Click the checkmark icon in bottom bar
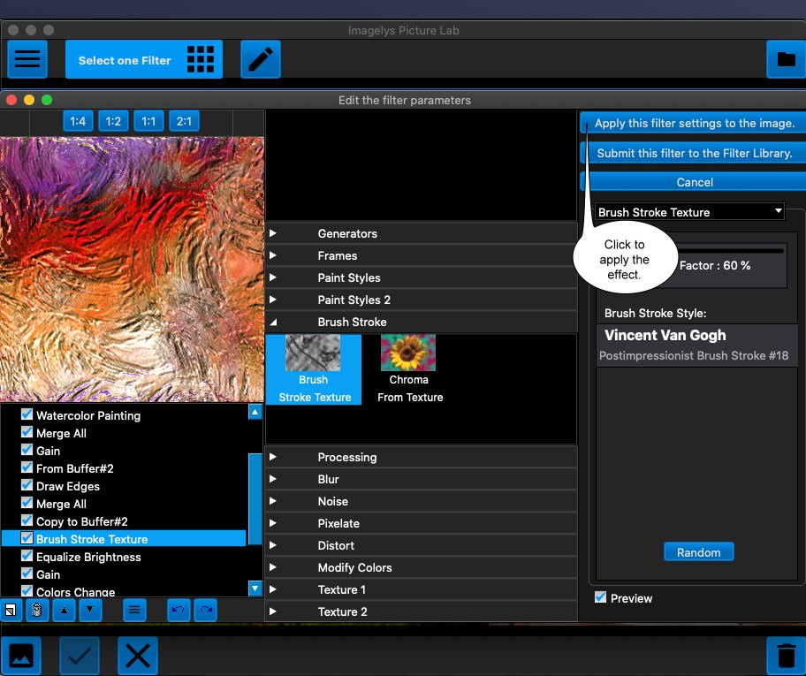The width and height of the screenshot is (806, 676). click(80, 656)
